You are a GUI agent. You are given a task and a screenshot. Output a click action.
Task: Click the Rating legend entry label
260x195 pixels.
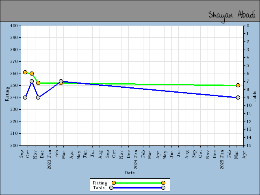coord(100,183)
